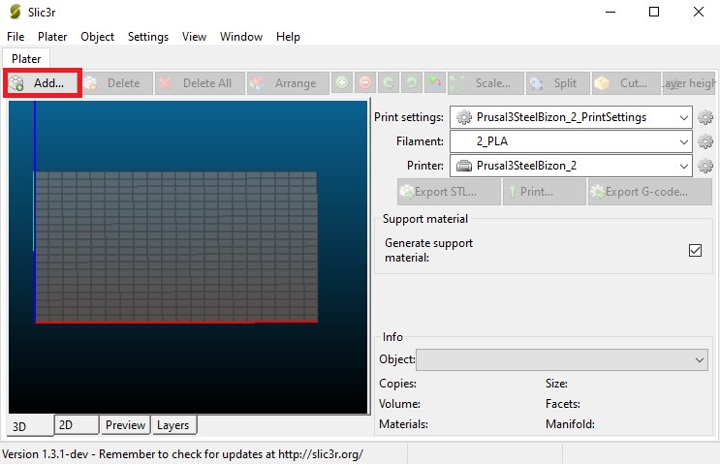720x464 pixels.
Task: Expand the Filament preset dropdown
Action: [684, 141]
